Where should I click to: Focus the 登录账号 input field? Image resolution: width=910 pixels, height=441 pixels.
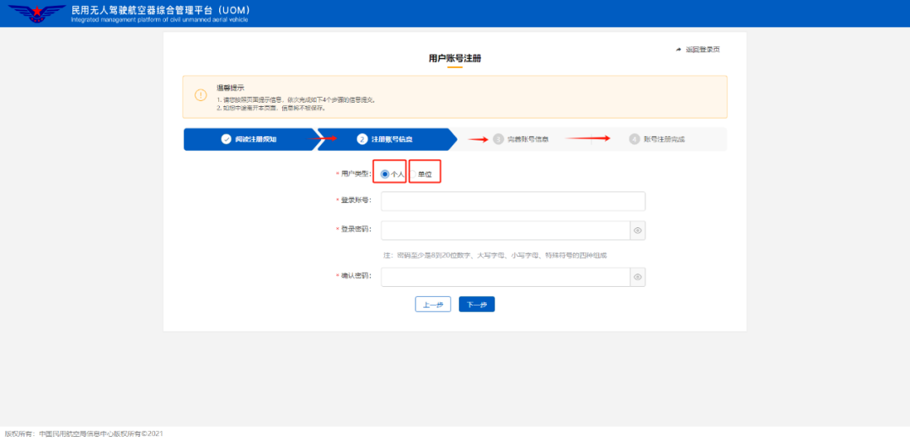512,201
